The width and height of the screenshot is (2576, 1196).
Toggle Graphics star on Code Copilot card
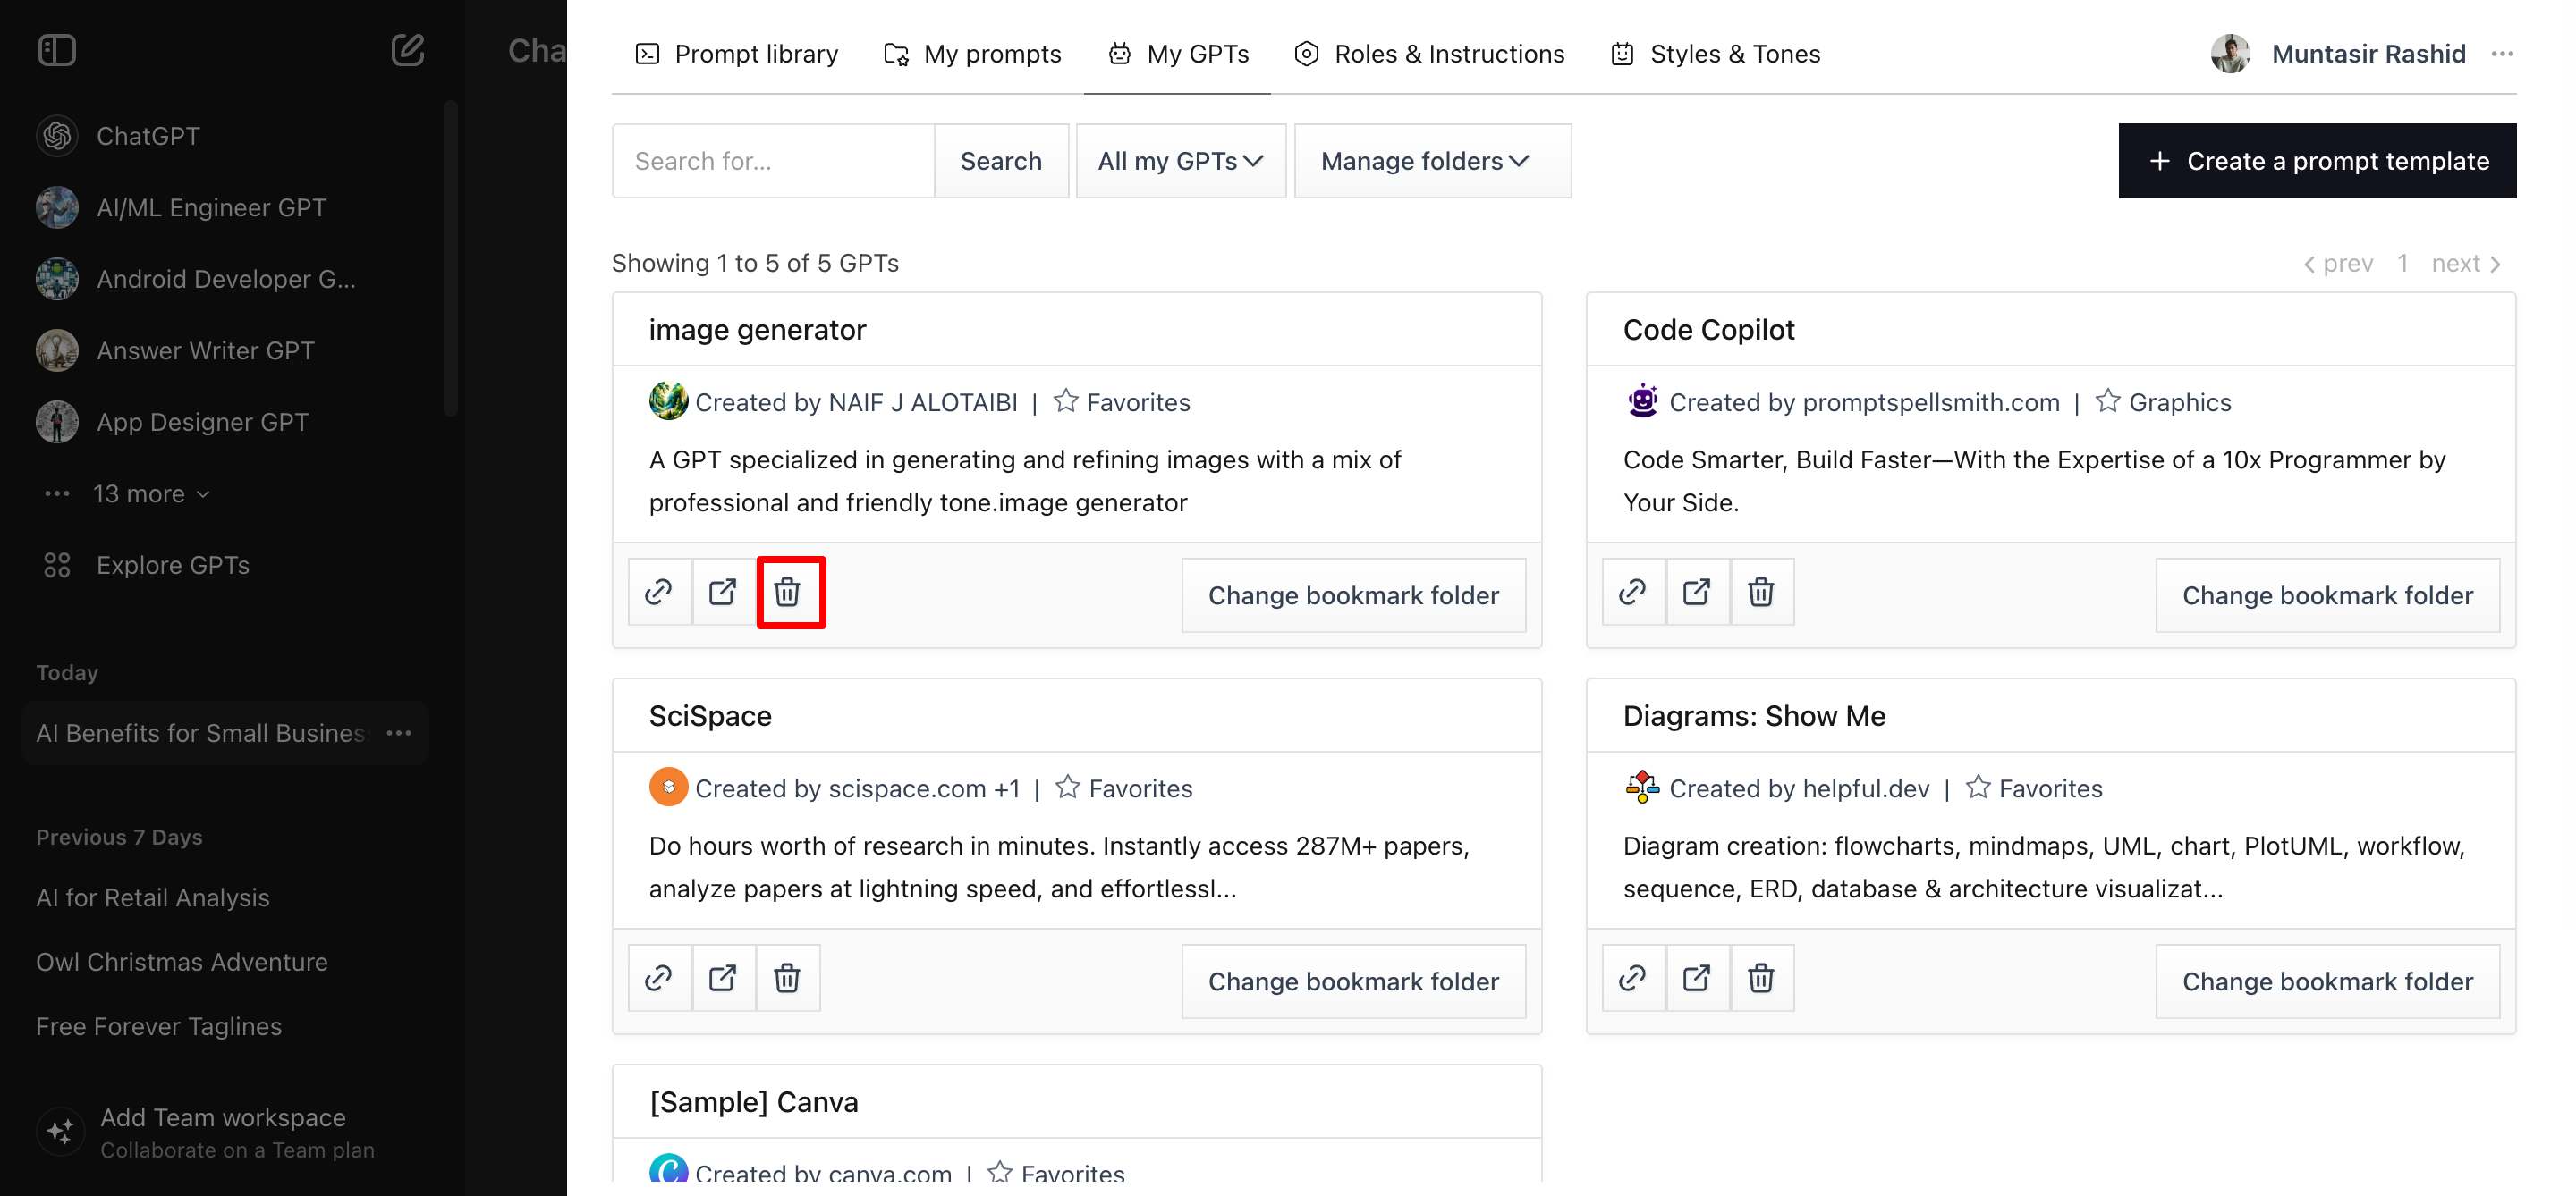pyautogui.click(x=2107, y=400)
